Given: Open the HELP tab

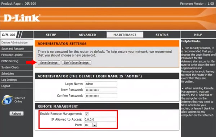Looking at the screenshot, I should click(x=198, y=34).
